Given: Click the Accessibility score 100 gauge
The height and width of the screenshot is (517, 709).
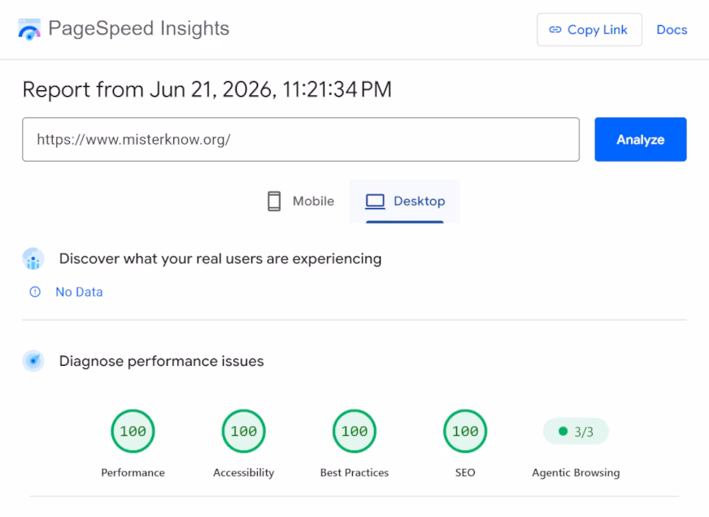Looking at the screenshot, I should coord(244,431).
